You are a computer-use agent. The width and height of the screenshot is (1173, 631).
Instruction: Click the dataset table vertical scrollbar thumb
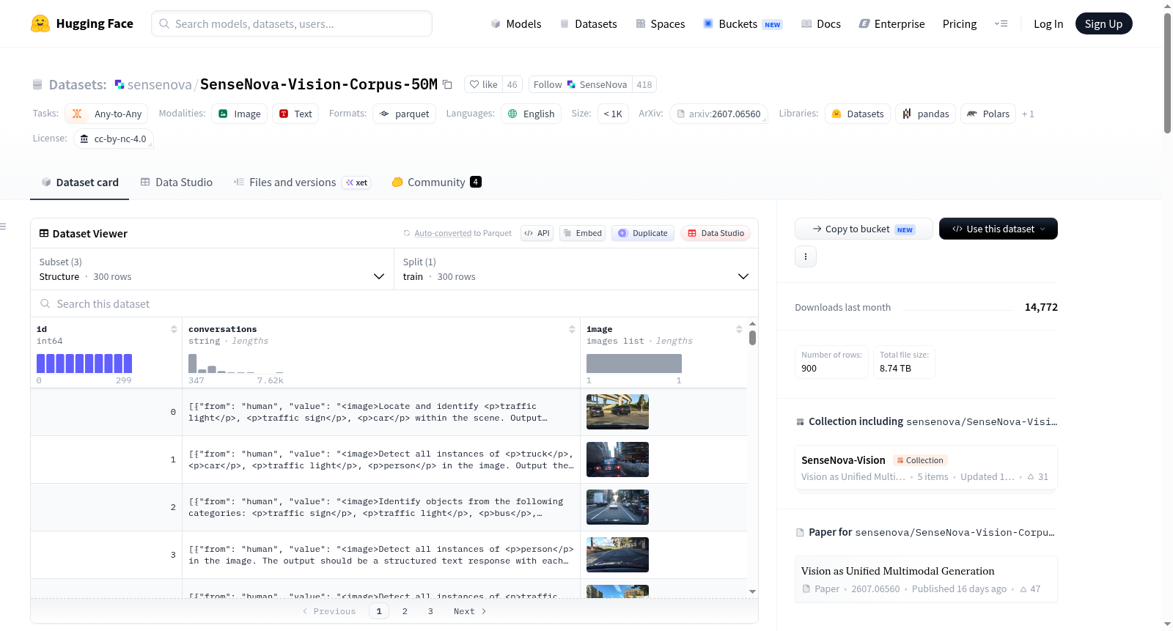pyautogui.click(x=752, y=338)
